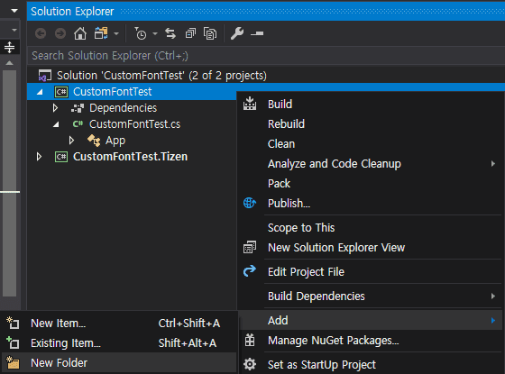Open Properties wrench icon
The width and height of the screenshot is (505, 374).
[237, 33]
